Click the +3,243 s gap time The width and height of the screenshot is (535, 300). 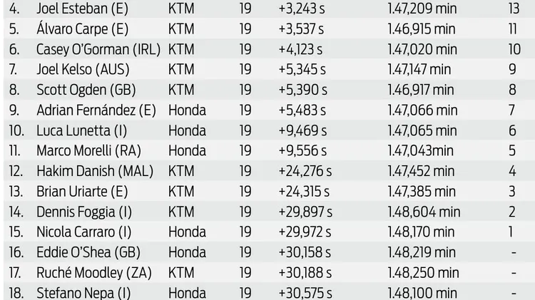click(302, 9)
